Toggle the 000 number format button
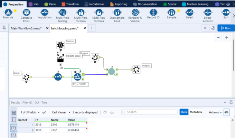Screen dimensions: 235x138 point(226,112)
